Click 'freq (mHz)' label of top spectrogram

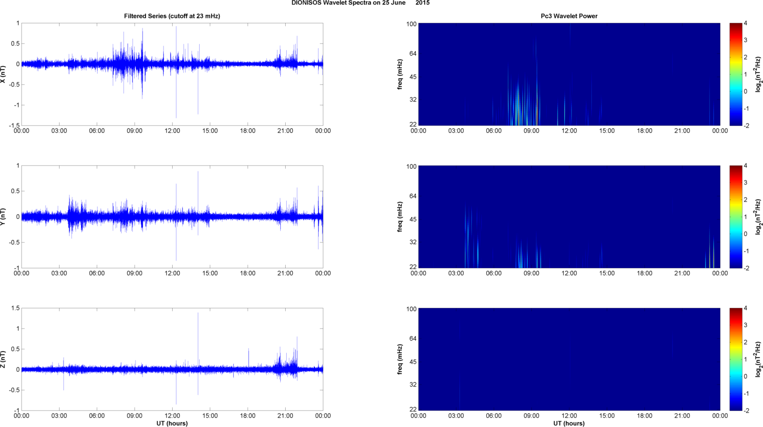(x=400, y=74)
